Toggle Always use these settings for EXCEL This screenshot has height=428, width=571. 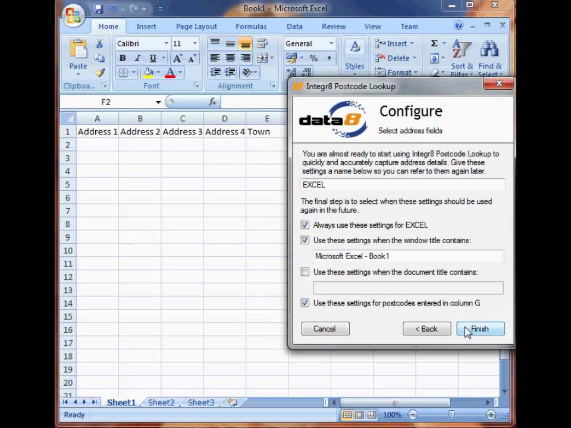(305, 225)
